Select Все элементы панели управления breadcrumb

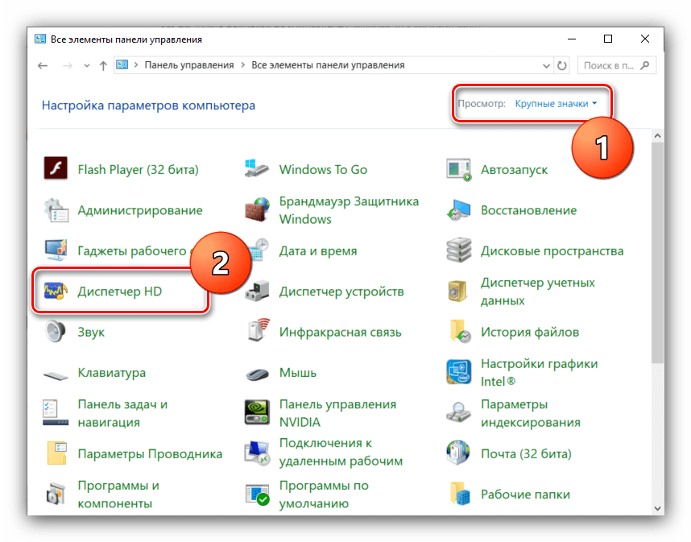[x=328, y=65]
